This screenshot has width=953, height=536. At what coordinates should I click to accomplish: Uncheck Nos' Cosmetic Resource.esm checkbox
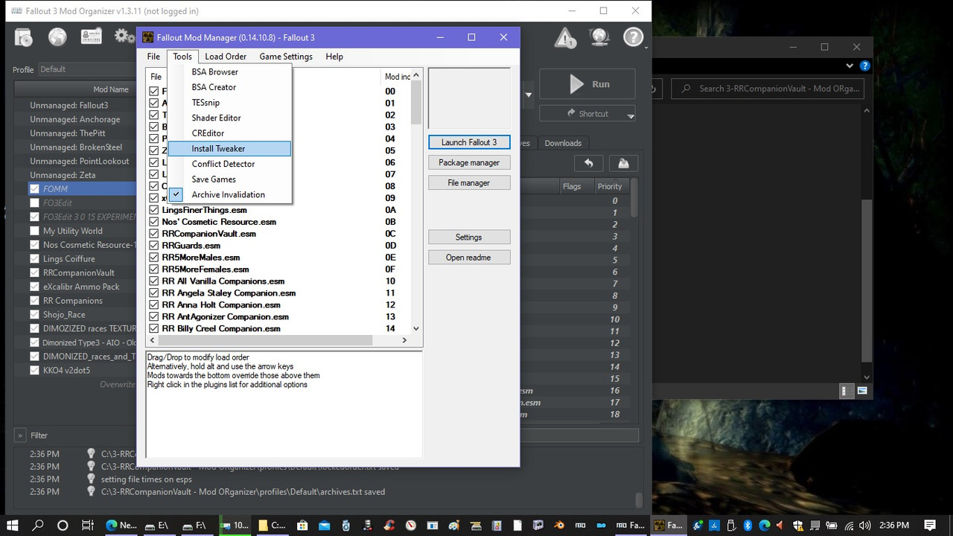154,222
